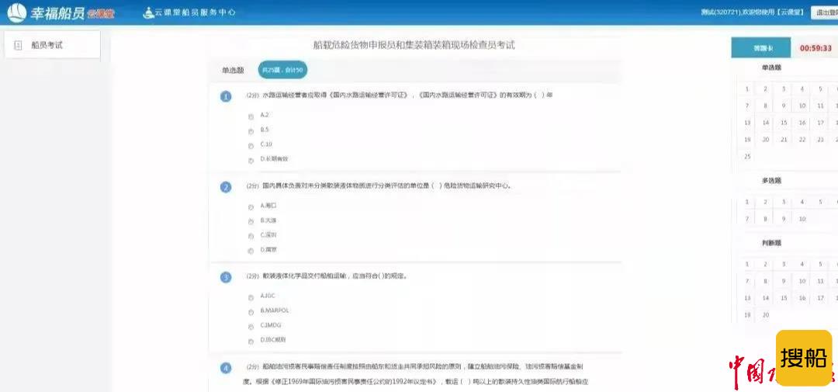
Task: Click the 判断题 heading in answer card
Action: (x=771, y=243)
